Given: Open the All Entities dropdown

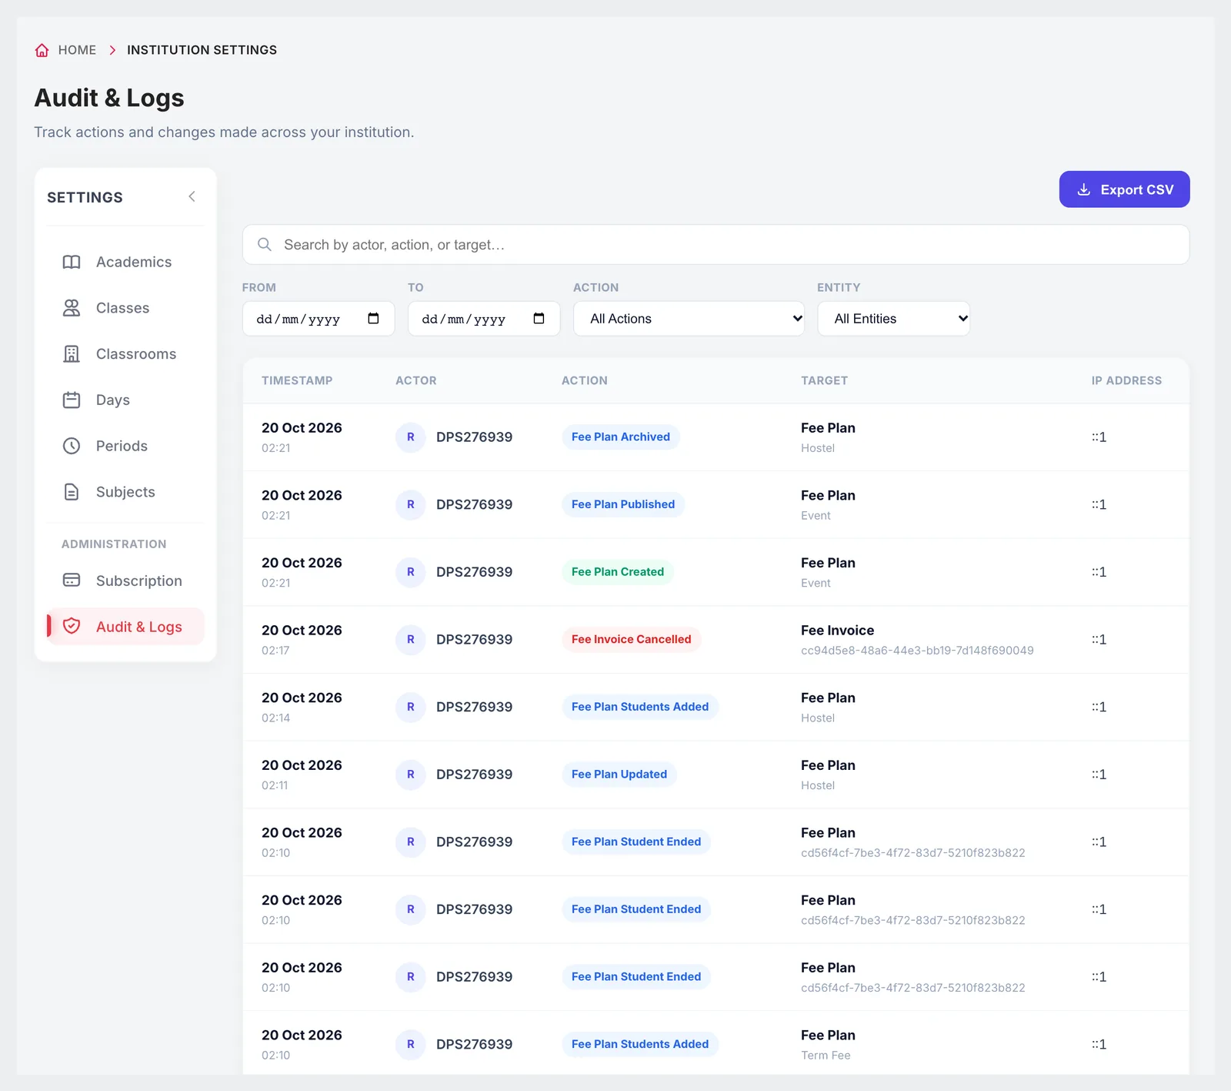Looking at the screenshot, I should 893,319.
